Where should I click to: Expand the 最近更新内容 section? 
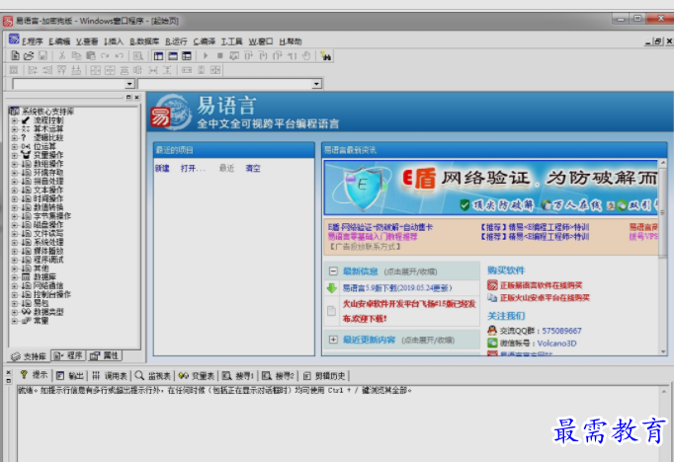pyautogui.click(x=333, y=340)
